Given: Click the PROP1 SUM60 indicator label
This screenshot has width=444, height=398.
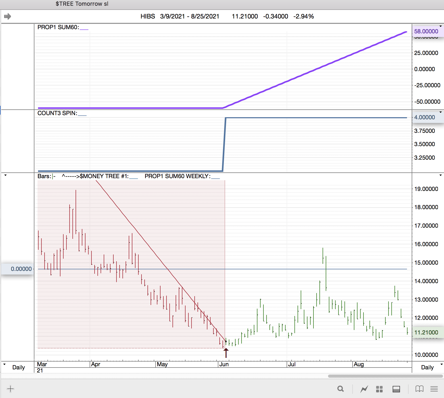Looking at the screenshot, I should point(58,27).
